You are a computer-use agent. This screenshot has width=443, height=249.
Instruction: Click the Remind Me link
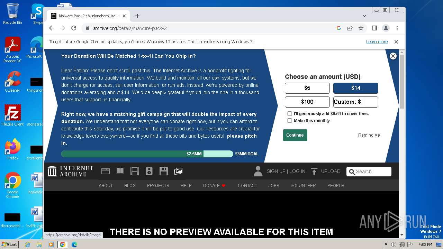[x=369, y=135]
